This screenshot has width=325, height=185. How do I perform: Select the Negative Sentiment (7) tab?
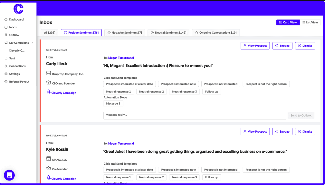125,33
